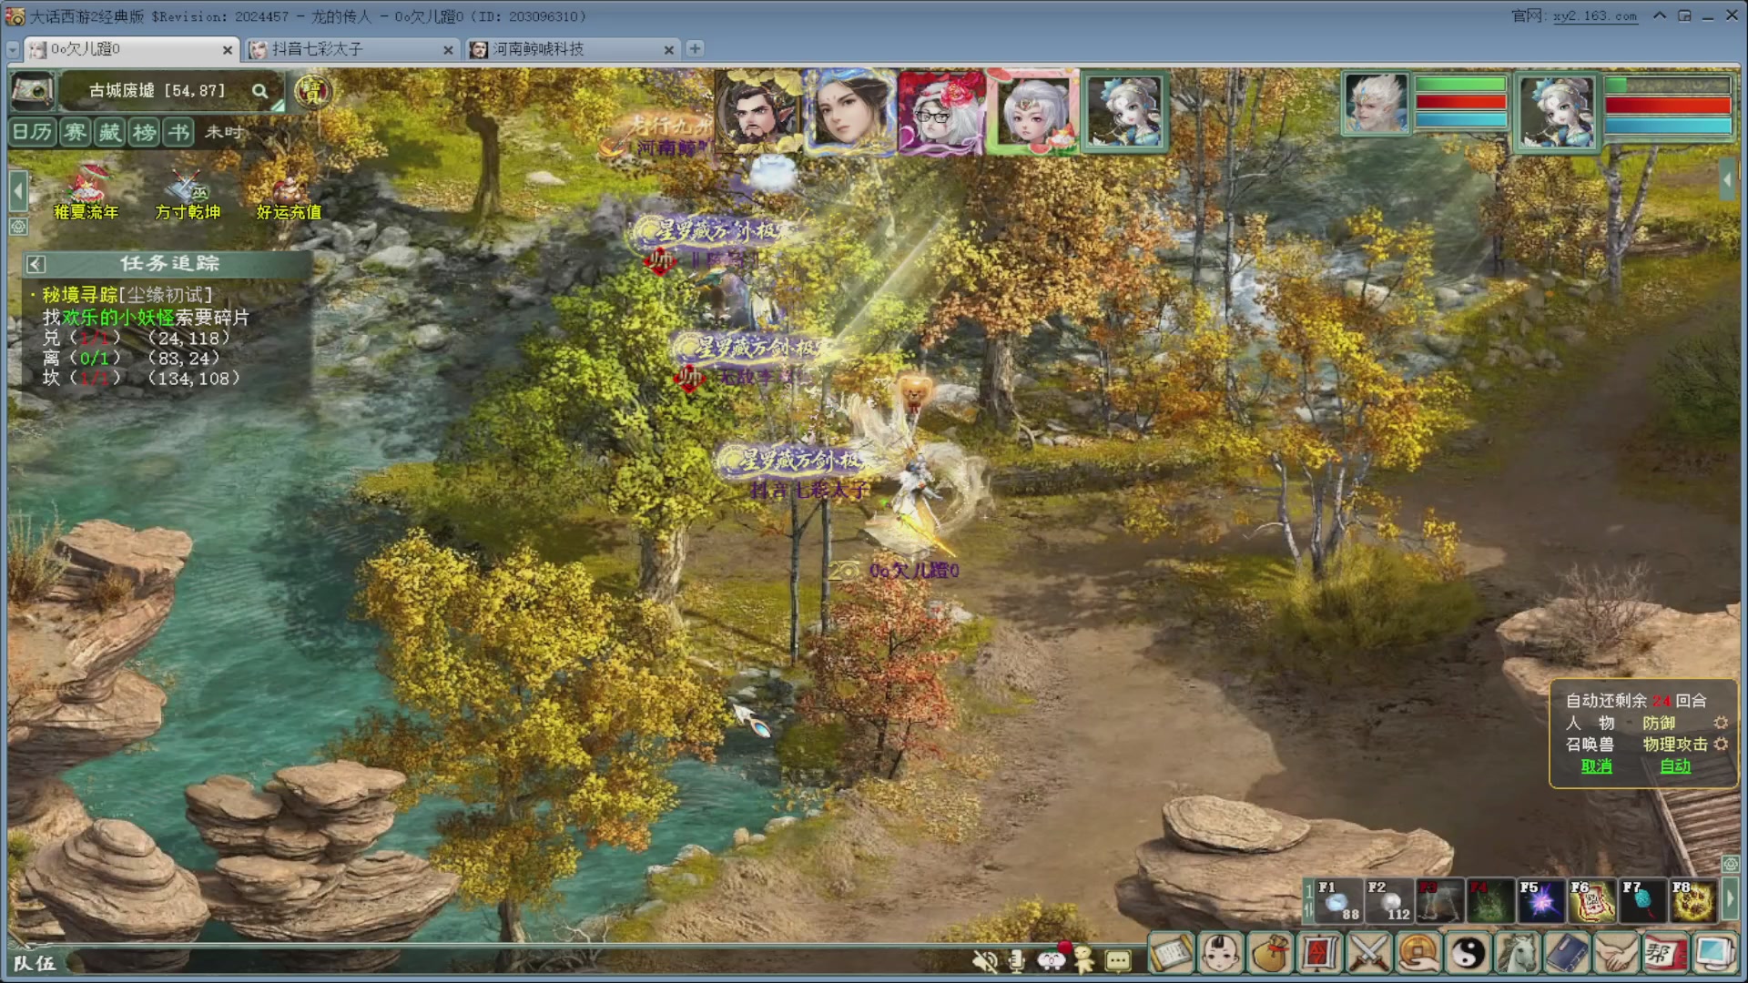Image resolution: width=1748 pixels, height=983 pixels.
Task: Click the 队伍 team label
Action: pos(35,963)
